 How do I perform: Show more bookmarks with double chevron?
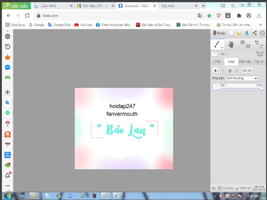pyautogui.click(x=260, y=25)
